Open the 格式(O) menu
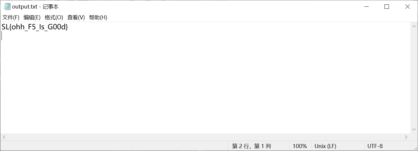Image resolution: width=418 pixels, height=151 pixels. coord(54,18)
